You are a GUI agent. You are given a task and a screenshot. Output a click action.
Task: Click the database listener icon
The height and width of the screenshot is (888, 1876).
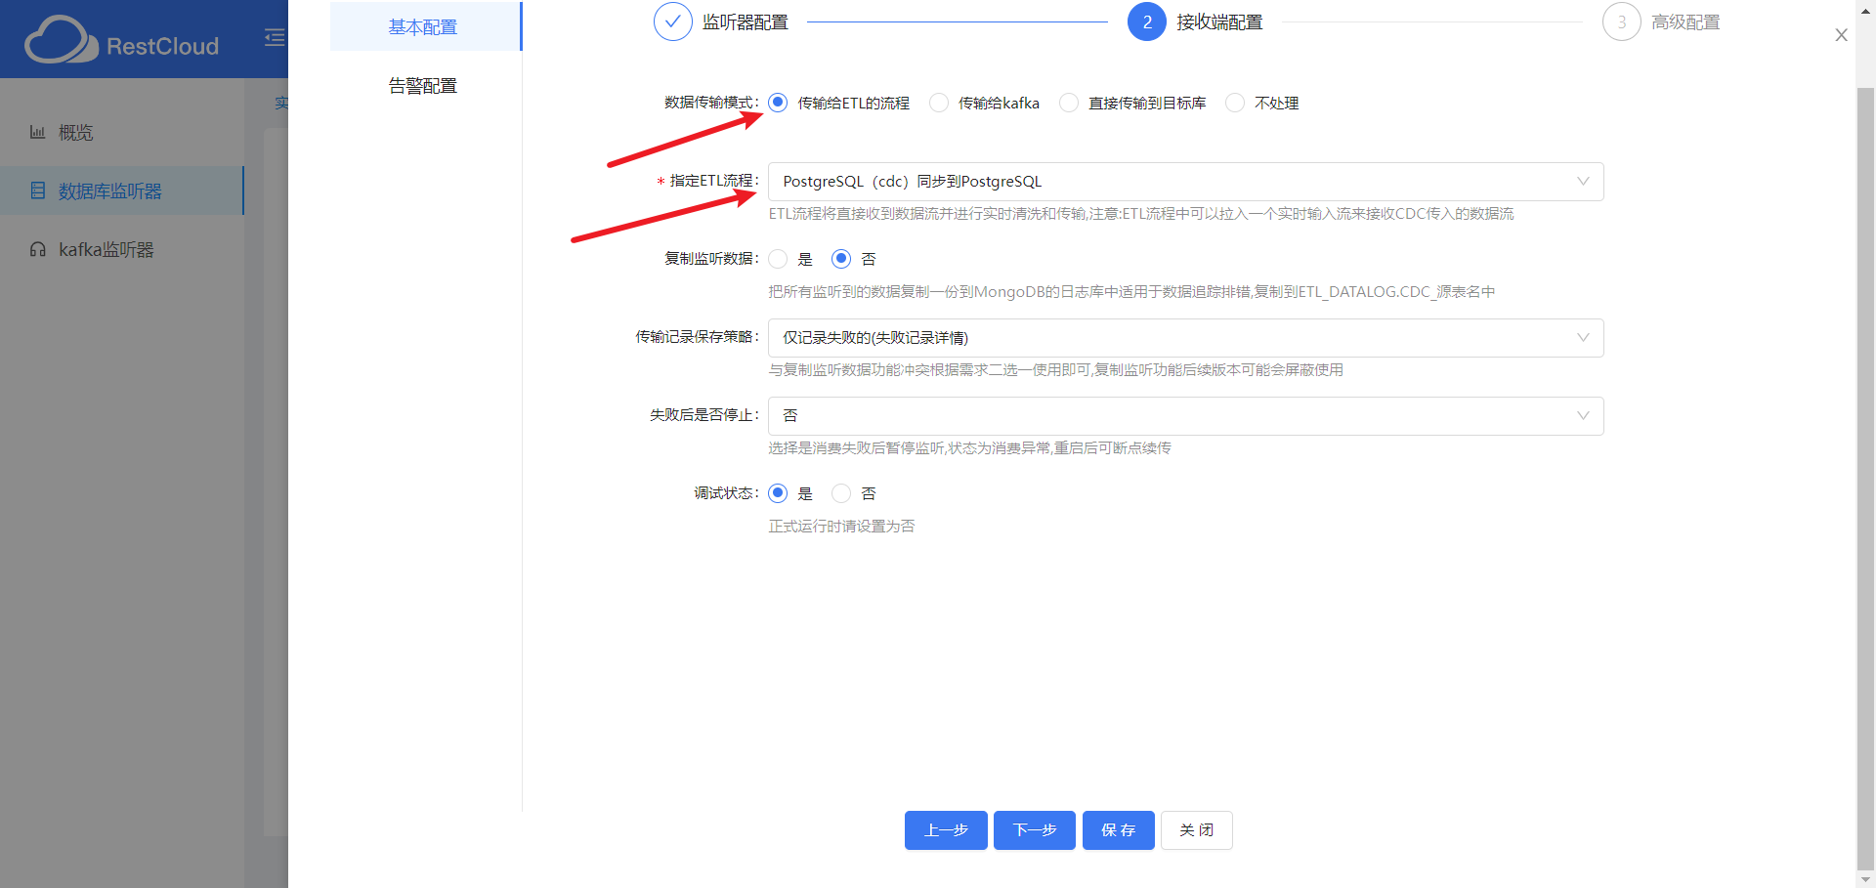pos(38,190)
